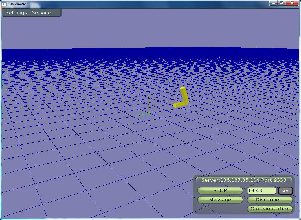
Task: Click the Message button
Action: tap(220, 200)
